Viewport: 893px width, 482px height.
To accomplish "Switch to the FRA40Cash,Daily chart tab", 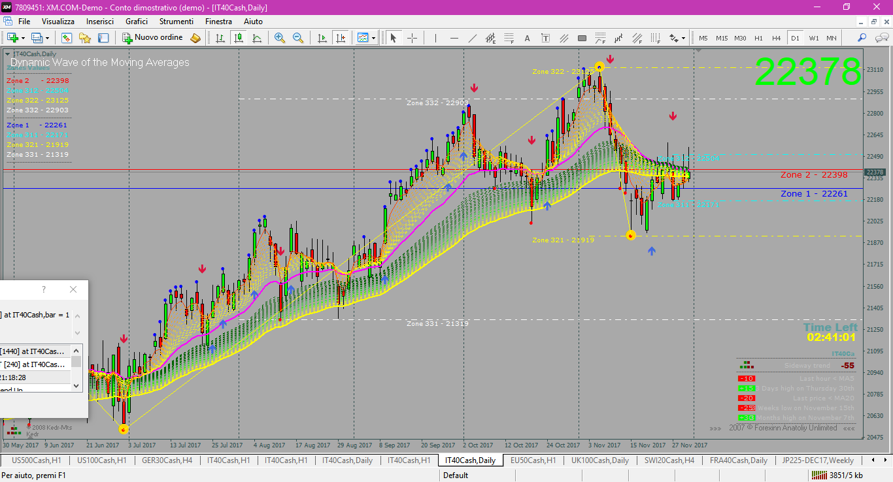I will (x=739, y=460).
